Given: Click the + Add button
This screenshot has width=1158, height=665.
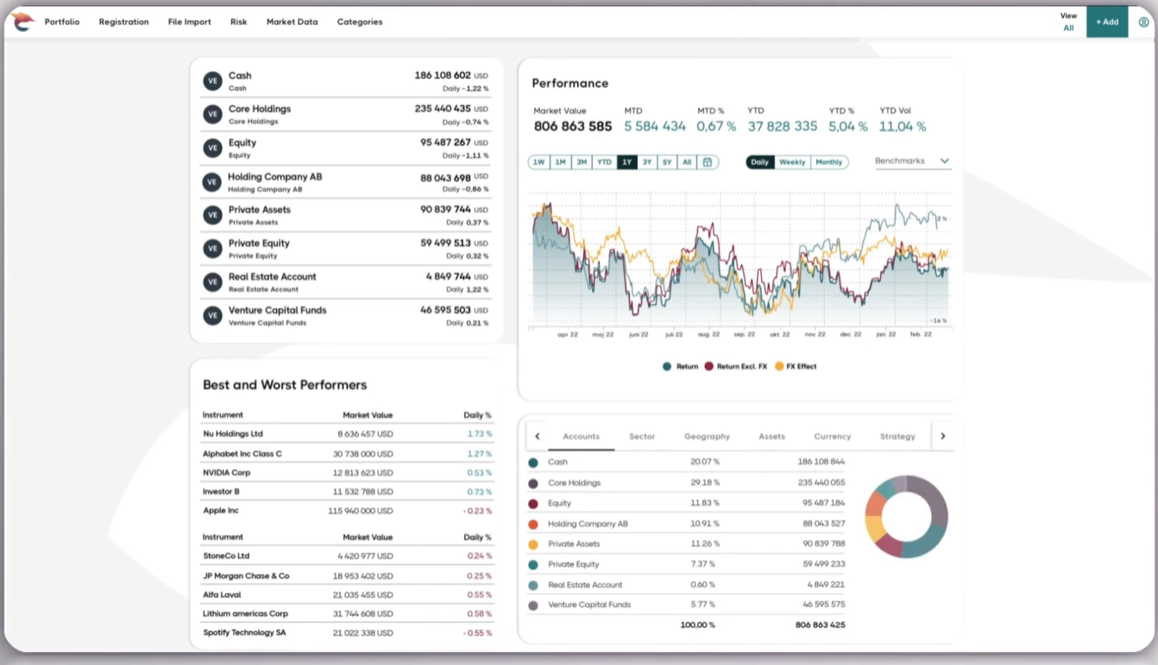Looking at the screenshot, I should (x=1107, y=22).
